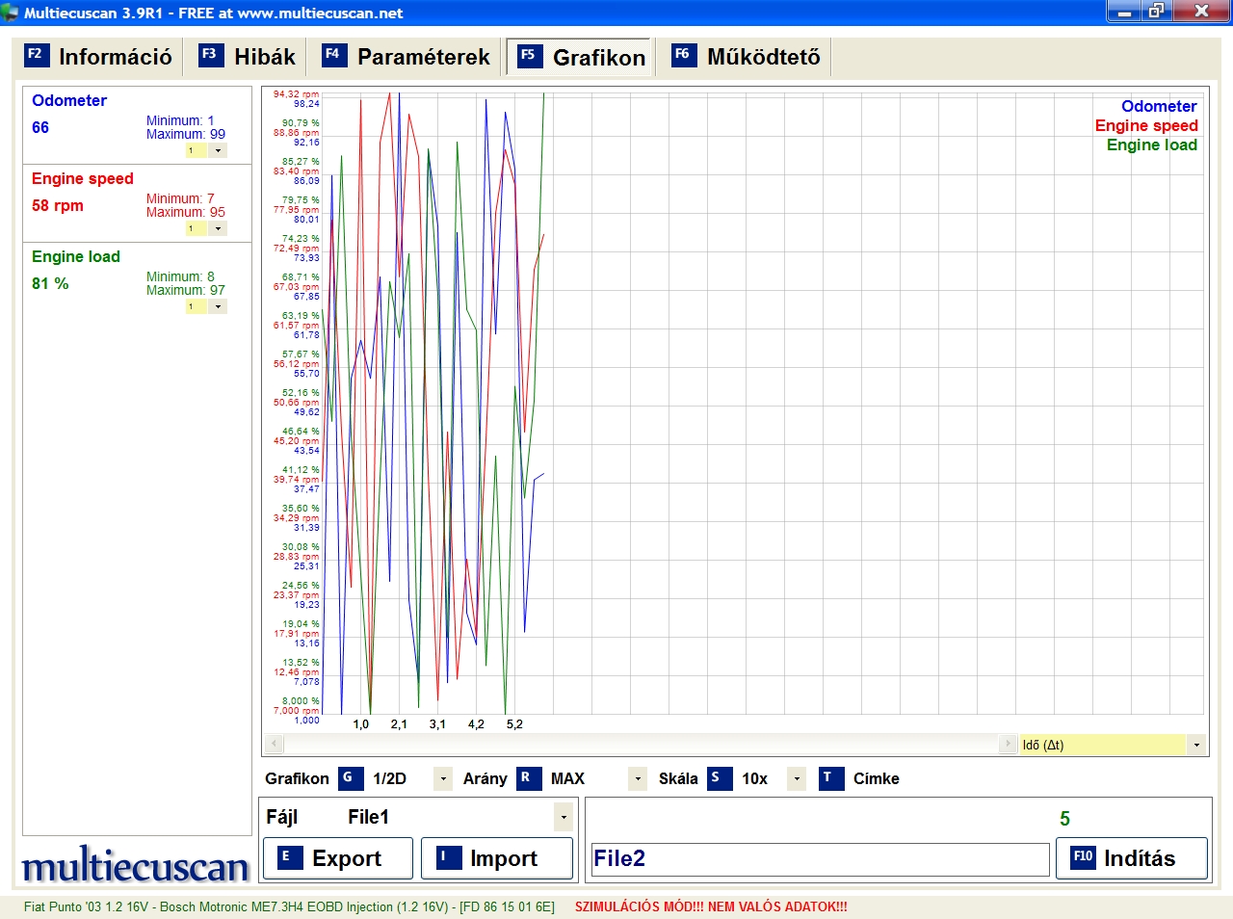Click the F4 key icon
The image size is (1233, 919).
click(x=333, y=55)
